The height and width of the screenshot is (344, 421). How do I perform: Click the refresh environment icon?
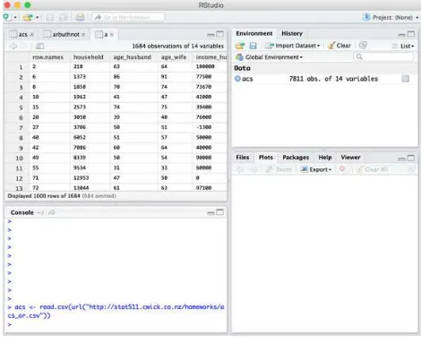pyautogui.click(x=363, y=46)
